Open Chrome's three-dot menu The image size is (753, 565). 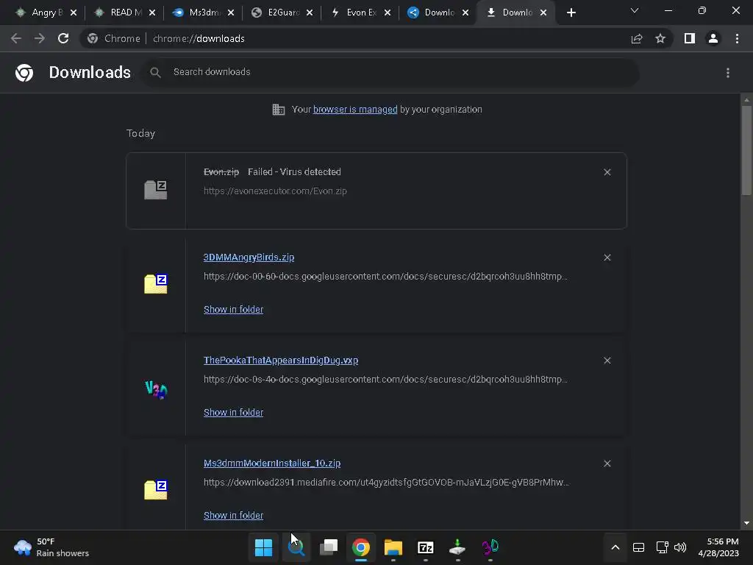(737, 38)
